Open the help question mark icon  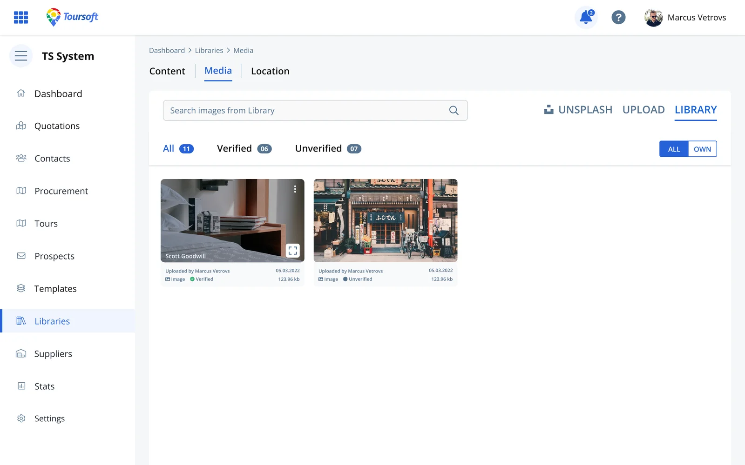pyautogui.click(x=618, y=18)
